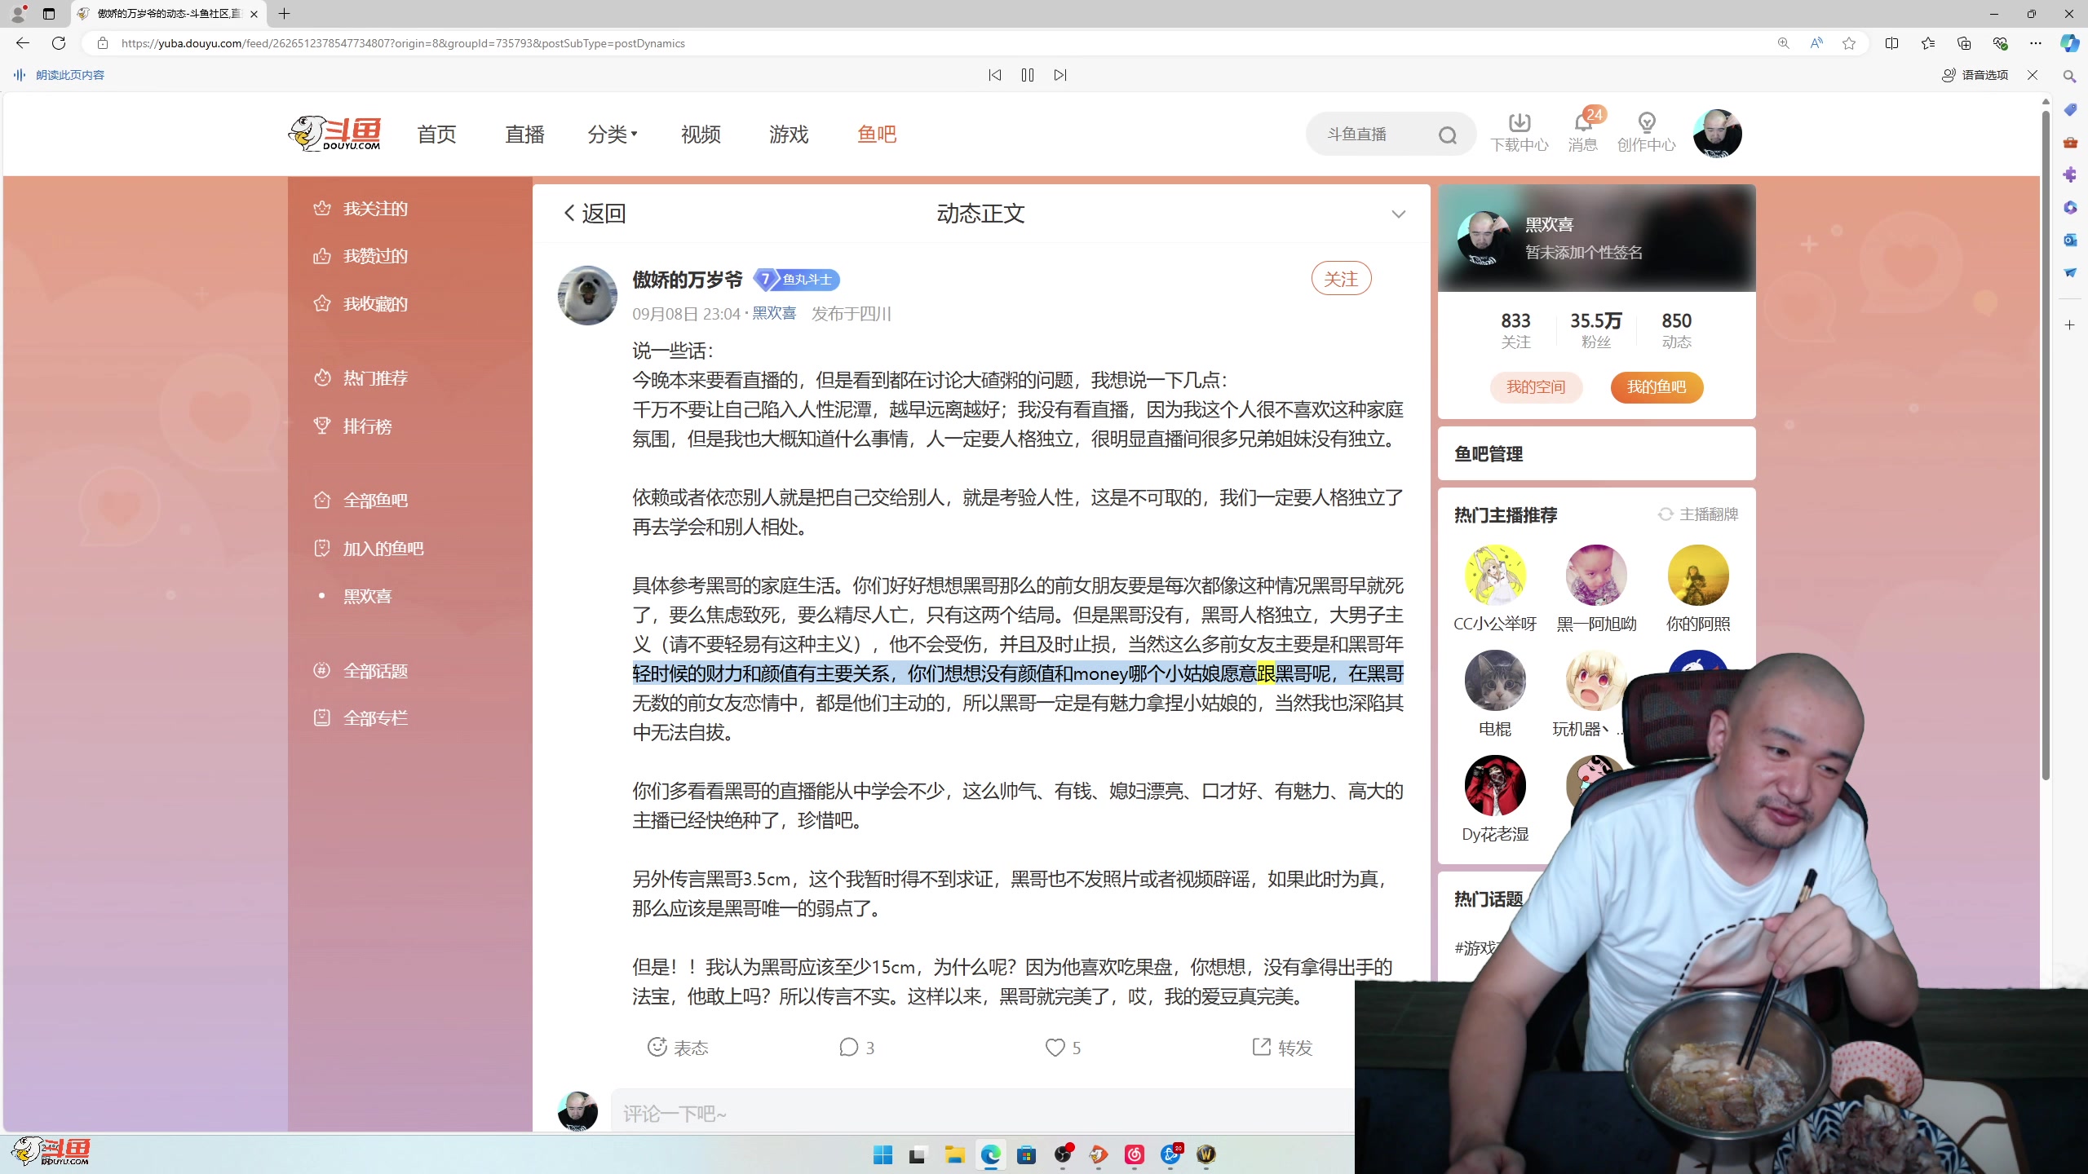Select 黑欢喜 in sidebar list
Viewport: 2088px width, 1174px height.
(367, 596)
